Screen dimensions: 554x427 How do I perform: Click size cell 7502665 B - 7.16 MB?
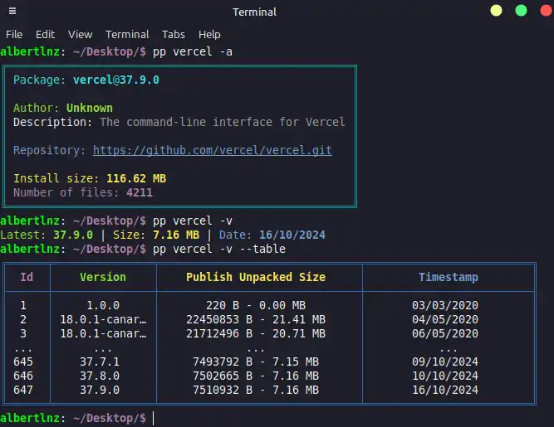[256, 376]
